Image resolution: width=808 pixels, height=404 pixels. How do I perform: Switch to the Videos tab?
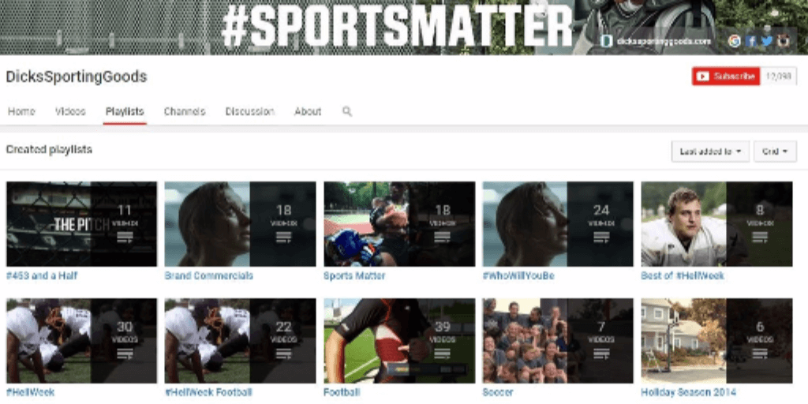70,111
